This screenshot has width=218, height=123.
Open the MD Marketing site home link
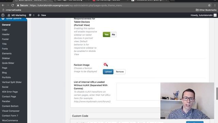[x=17, y=15]
